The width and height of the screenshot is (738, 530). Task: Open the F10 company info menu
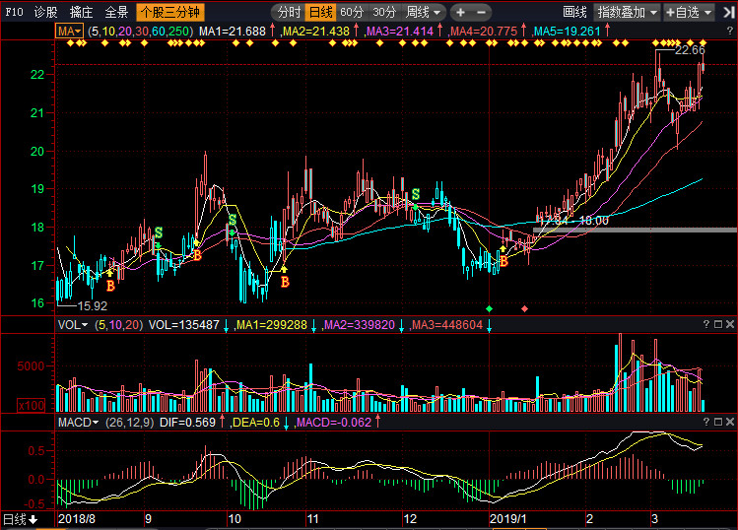pyautogui.click(x=14, y=12)
